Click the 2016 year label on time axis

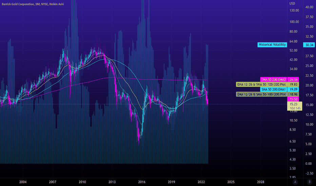[x=142, y=182]
